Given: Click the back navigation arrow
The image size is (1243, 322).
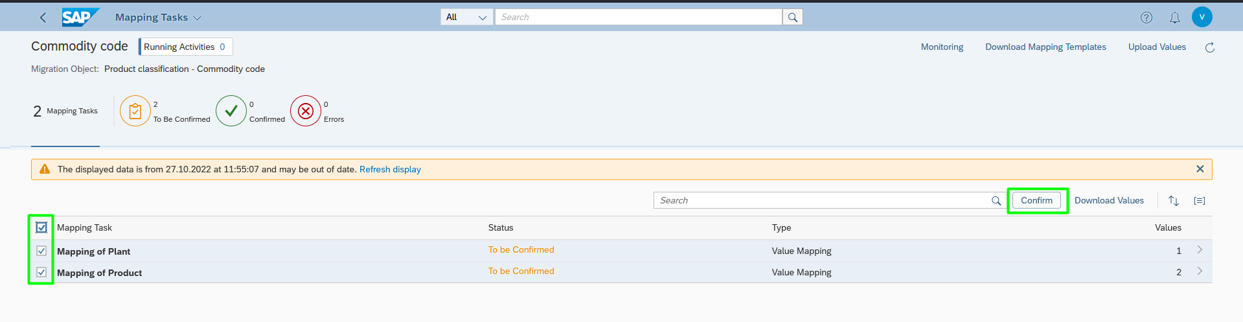Looking at the screenshot, I should coord(43,17).
